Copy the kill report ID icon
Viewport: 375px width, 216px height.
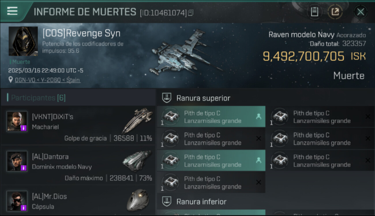click(190, 13)
